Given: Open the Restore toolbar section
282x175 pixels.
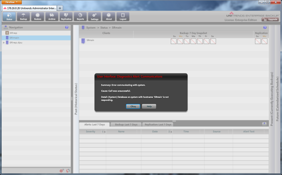Looking at the screenshot, I should coord(37,17).
